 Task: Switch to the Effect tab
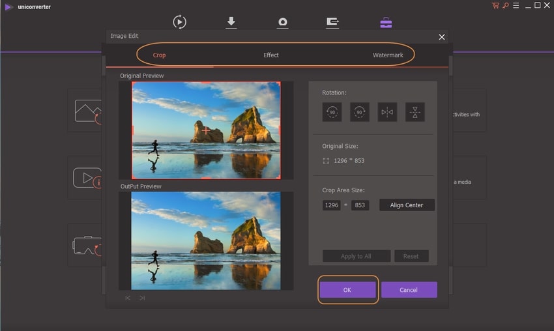[271, 55]
